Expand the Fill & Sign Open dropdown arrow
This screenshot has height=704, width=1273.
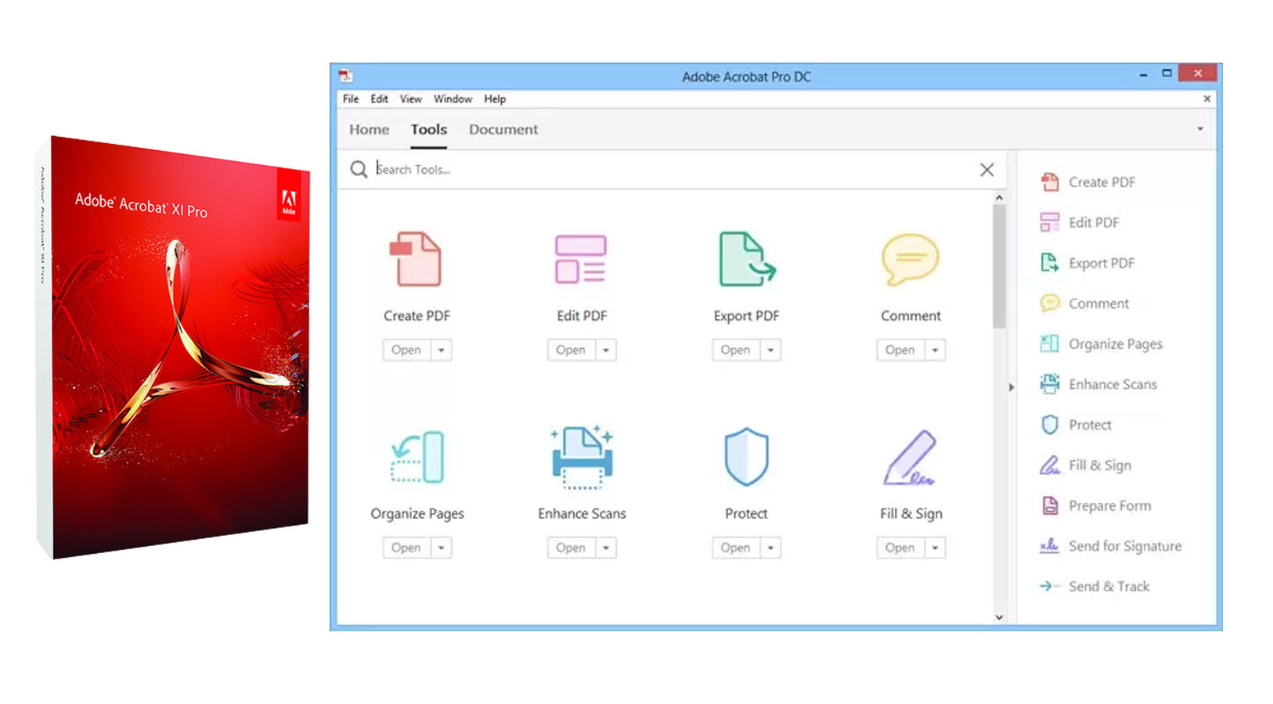click(935, 548)
